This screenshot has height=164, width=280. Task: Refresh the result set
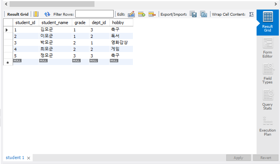coord(47,14)
